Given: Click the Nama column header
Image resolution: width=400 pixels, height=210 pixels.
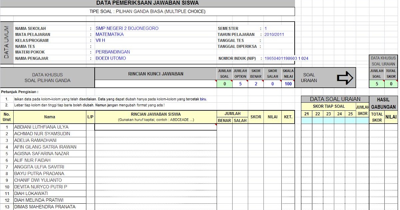Looking at the screenshot, I should tap(50, 117).
